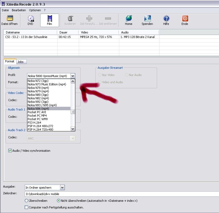This screenshot has height=213, width=219.
Task: Click the Dateiname column header
Action: coord(30,32)
